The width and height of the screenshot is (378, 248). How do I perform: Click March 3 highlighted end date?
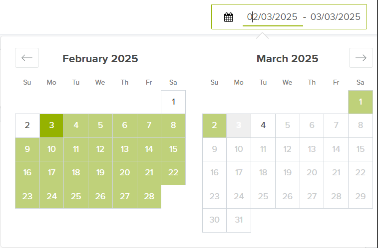pos(239,125)
